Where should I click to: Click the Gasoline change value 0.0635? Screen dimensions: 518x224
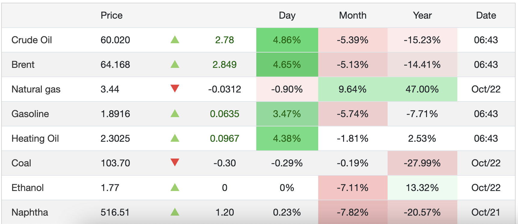click(224, 114)
